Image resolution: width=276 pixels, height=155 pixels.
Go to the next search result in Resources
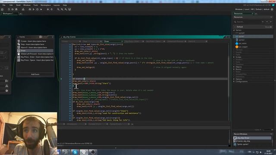click(271, 22)
